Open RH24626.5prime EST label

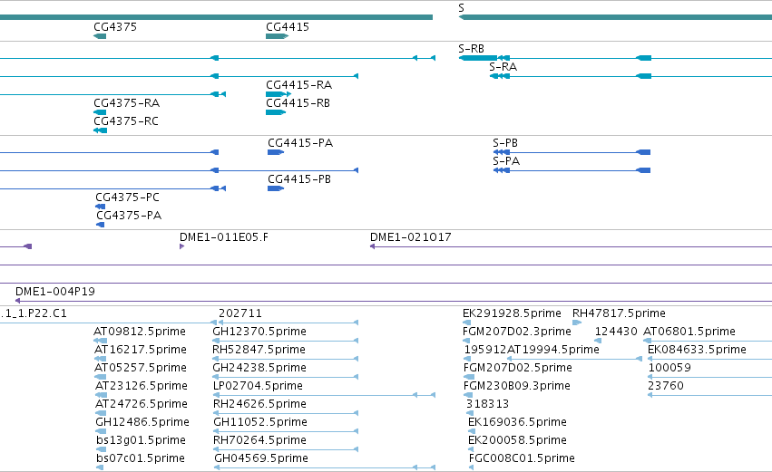(260, 405)
